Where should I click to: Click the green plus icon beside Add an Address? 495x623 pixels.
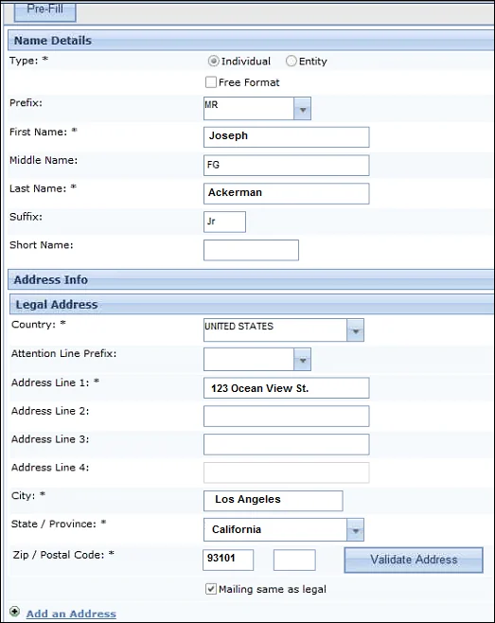(x=15, y=612)
